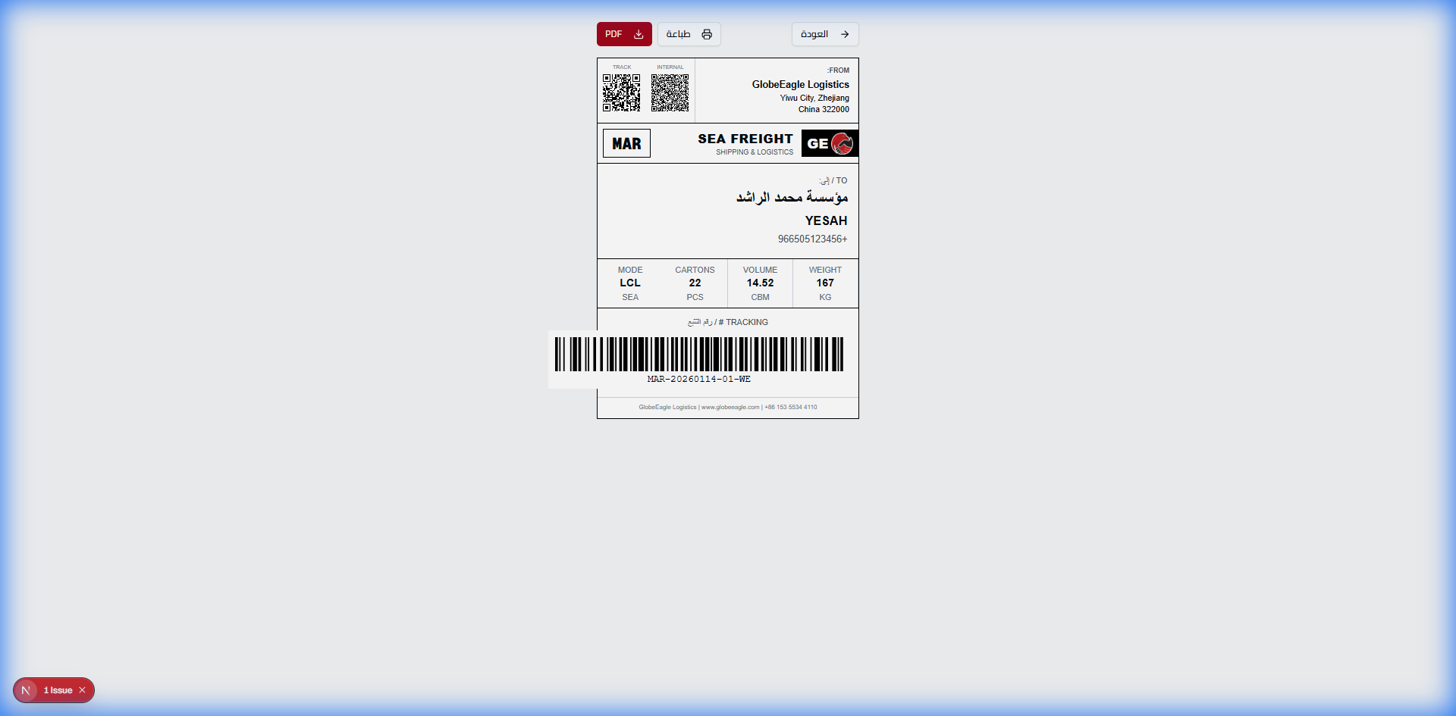This screenshot has height=716, width=1456.
Task: Click the WEIGHT 167 KG cell
Action: click(825, 283)
